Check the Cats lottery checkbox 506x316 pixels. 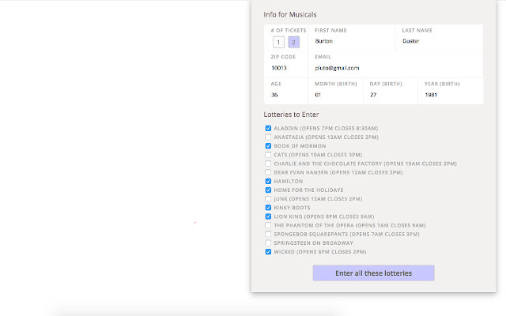click(x=268, y=155)
